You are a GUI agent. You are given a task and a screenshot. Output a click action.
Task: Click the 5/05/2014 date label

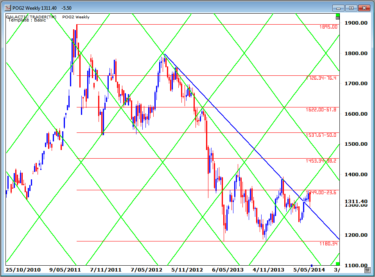point(309,270)
